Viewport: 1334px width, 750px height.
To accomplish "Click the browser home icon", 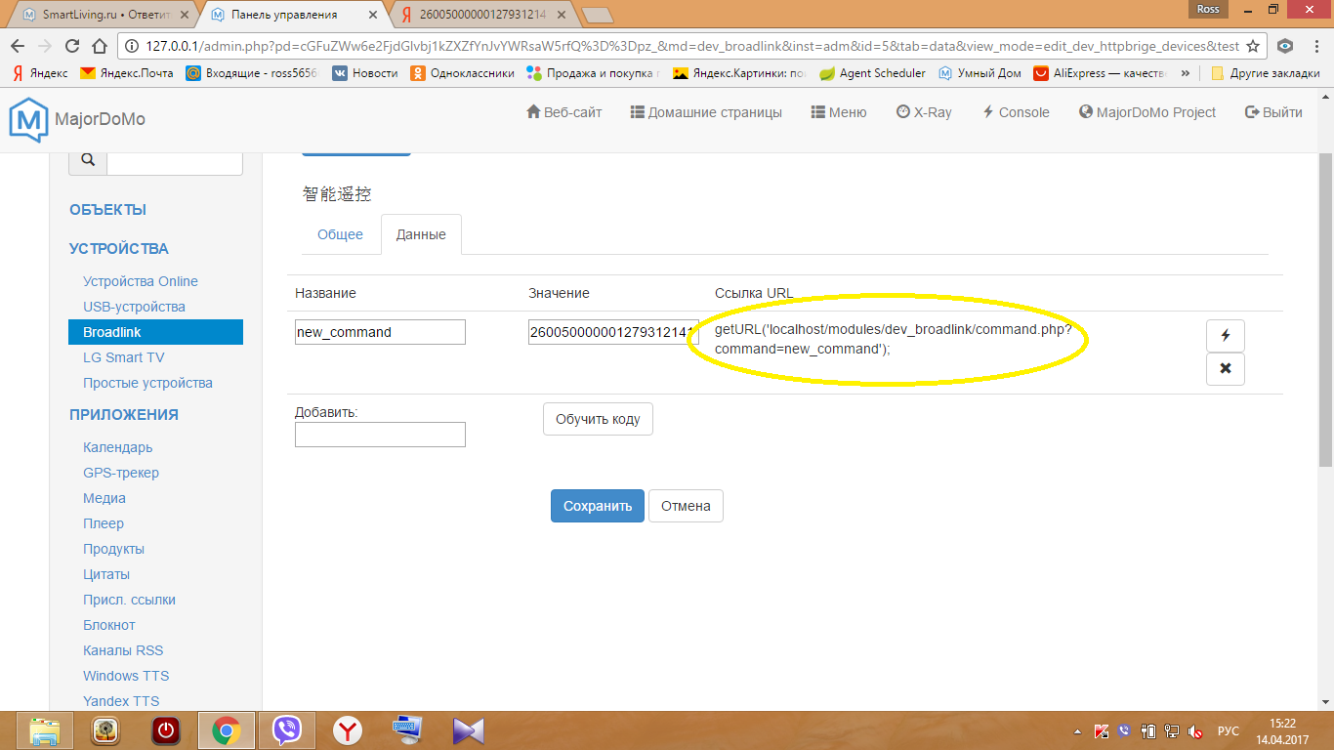I will 99,46.
